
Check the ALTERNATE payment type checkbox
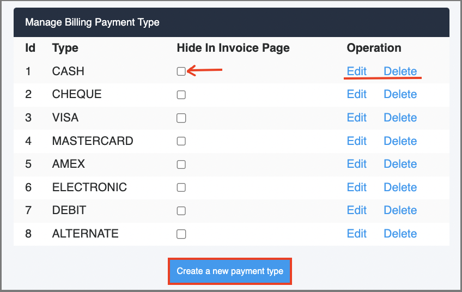(181, 234)
